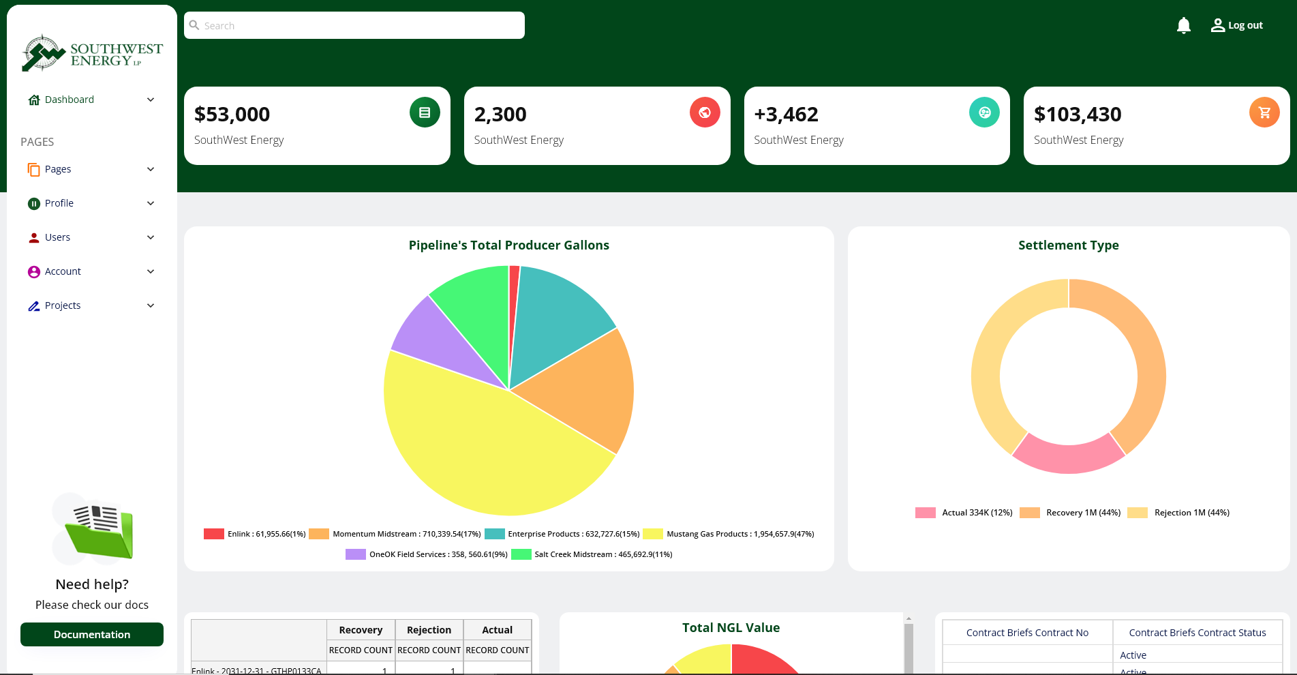Click the Pipeline's Total Producer Gallons title
Screen dimensions: 1297x675
point(509,245)
